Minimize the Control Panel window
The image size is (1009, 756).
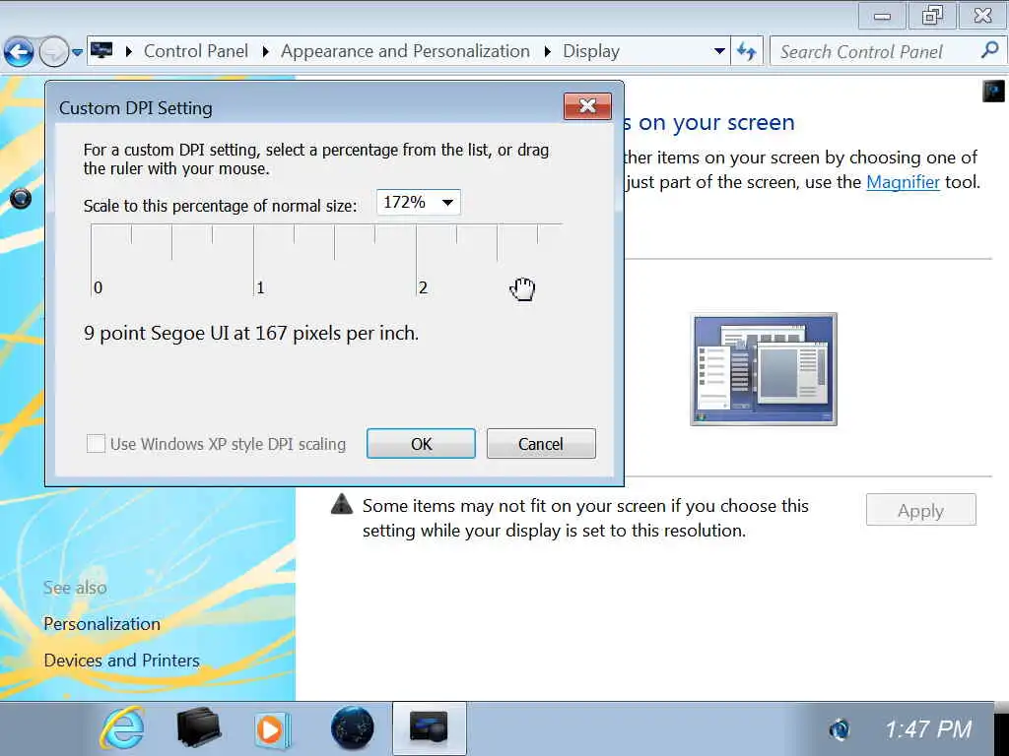tap(882, 15)
